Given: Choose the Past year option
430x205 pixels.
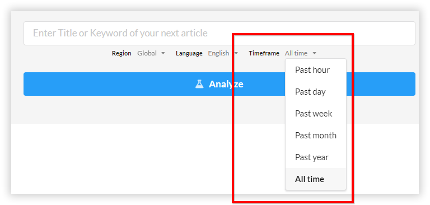Looking at the screenshot, I should point(316,157).
